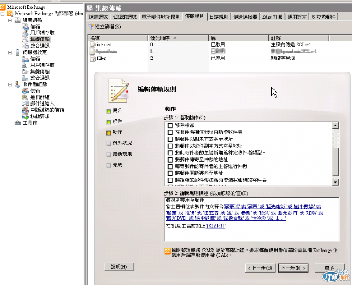Click the action list scrollbar thumb
This screenshot has height=285, width=352.
pos(335,162)
